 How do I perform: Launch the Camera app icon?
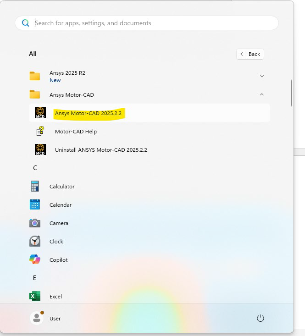(x=35, y=223)
